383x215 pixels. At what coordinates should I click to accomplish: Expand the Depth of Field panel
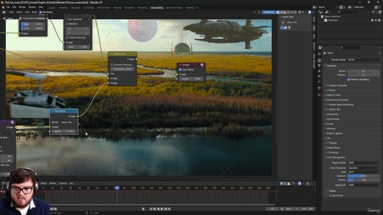coord(333,95)
